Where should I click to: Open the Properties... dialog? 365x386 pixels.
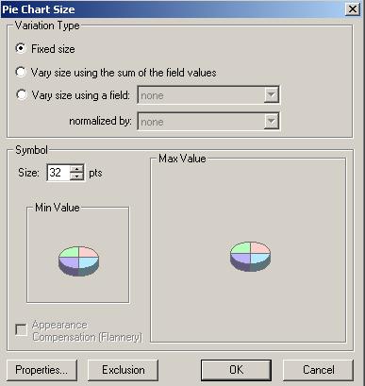(x=41, y=370)
